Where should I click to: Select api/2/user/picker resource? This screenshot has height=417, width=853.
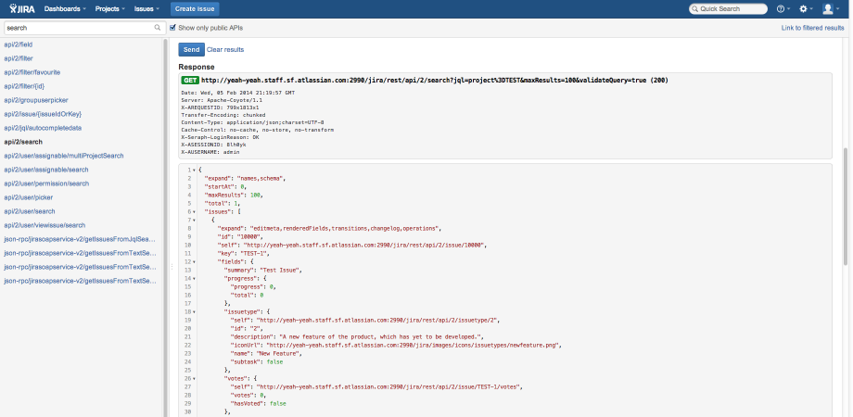[x=29, y=197]
